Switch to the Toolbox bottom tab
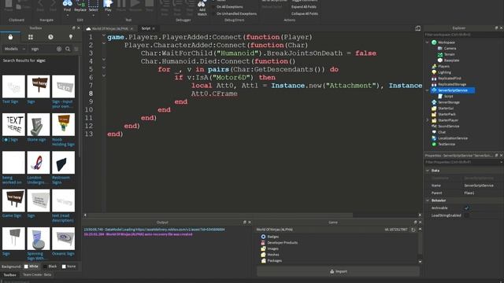504x283 pixels. point(9,275)
